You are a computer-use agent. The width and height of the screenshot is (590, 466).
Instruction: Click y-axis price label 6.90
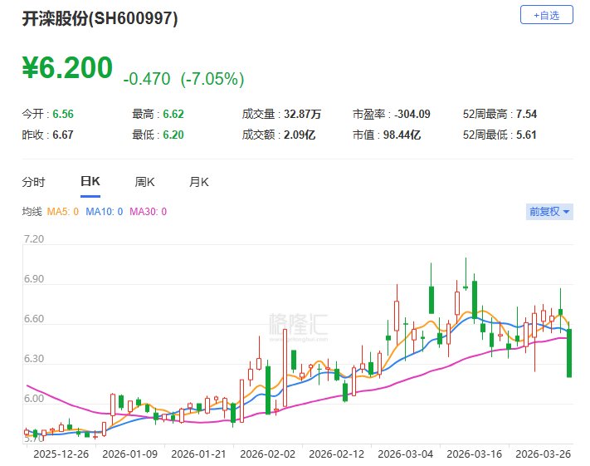click(34, 279)
